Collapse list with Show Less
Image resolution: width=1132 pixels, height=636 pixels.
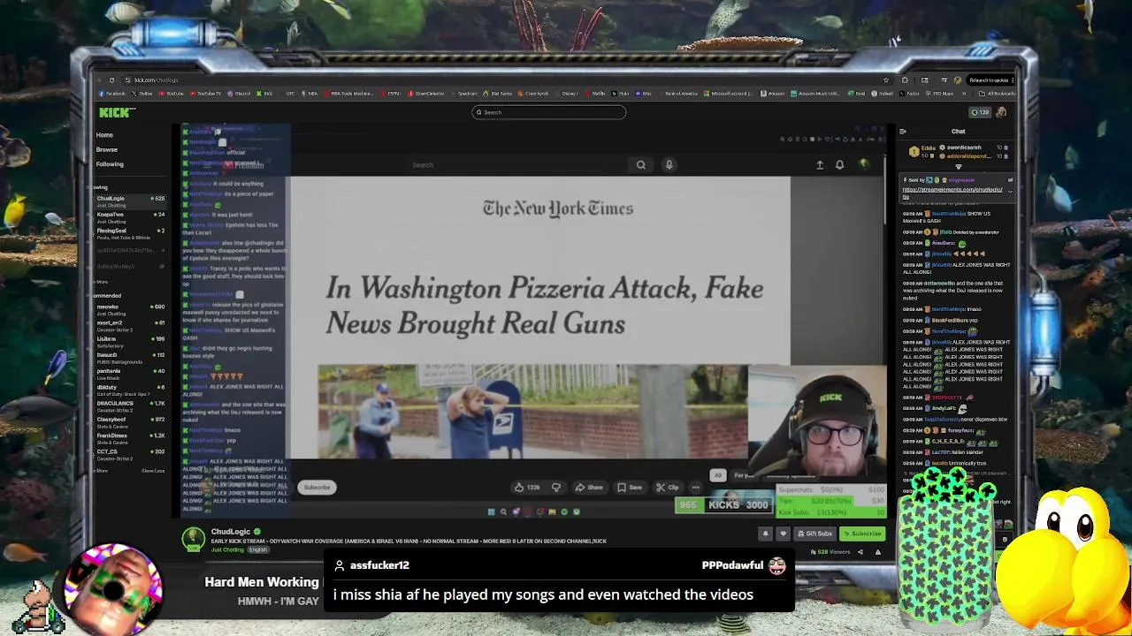tap(153, 471)
